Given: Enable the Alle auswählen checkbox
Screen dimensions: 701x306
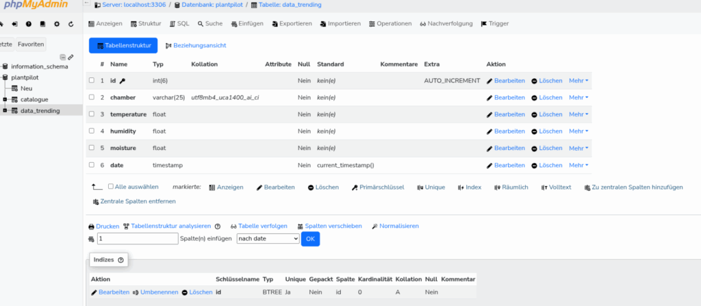Looking at the screenshot, I should (x=112, y=186).
